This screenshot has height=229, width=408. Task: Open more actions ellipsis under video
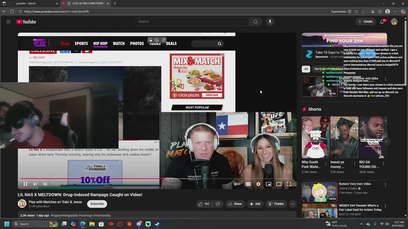click(x=293, y=204)
